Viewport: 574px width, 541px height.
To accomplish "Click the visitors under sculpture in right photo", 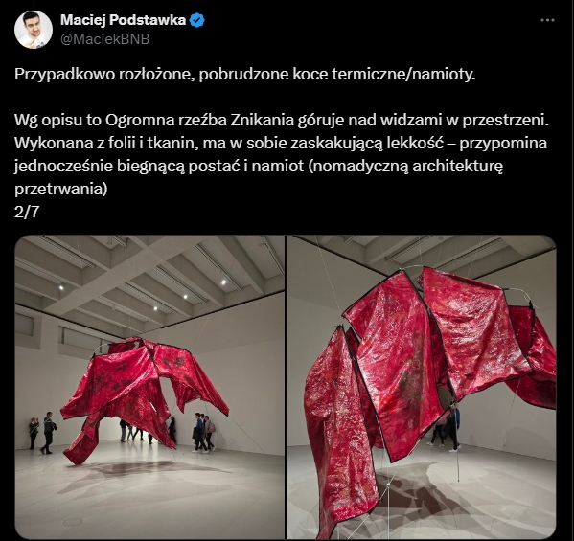I will 445,428.
